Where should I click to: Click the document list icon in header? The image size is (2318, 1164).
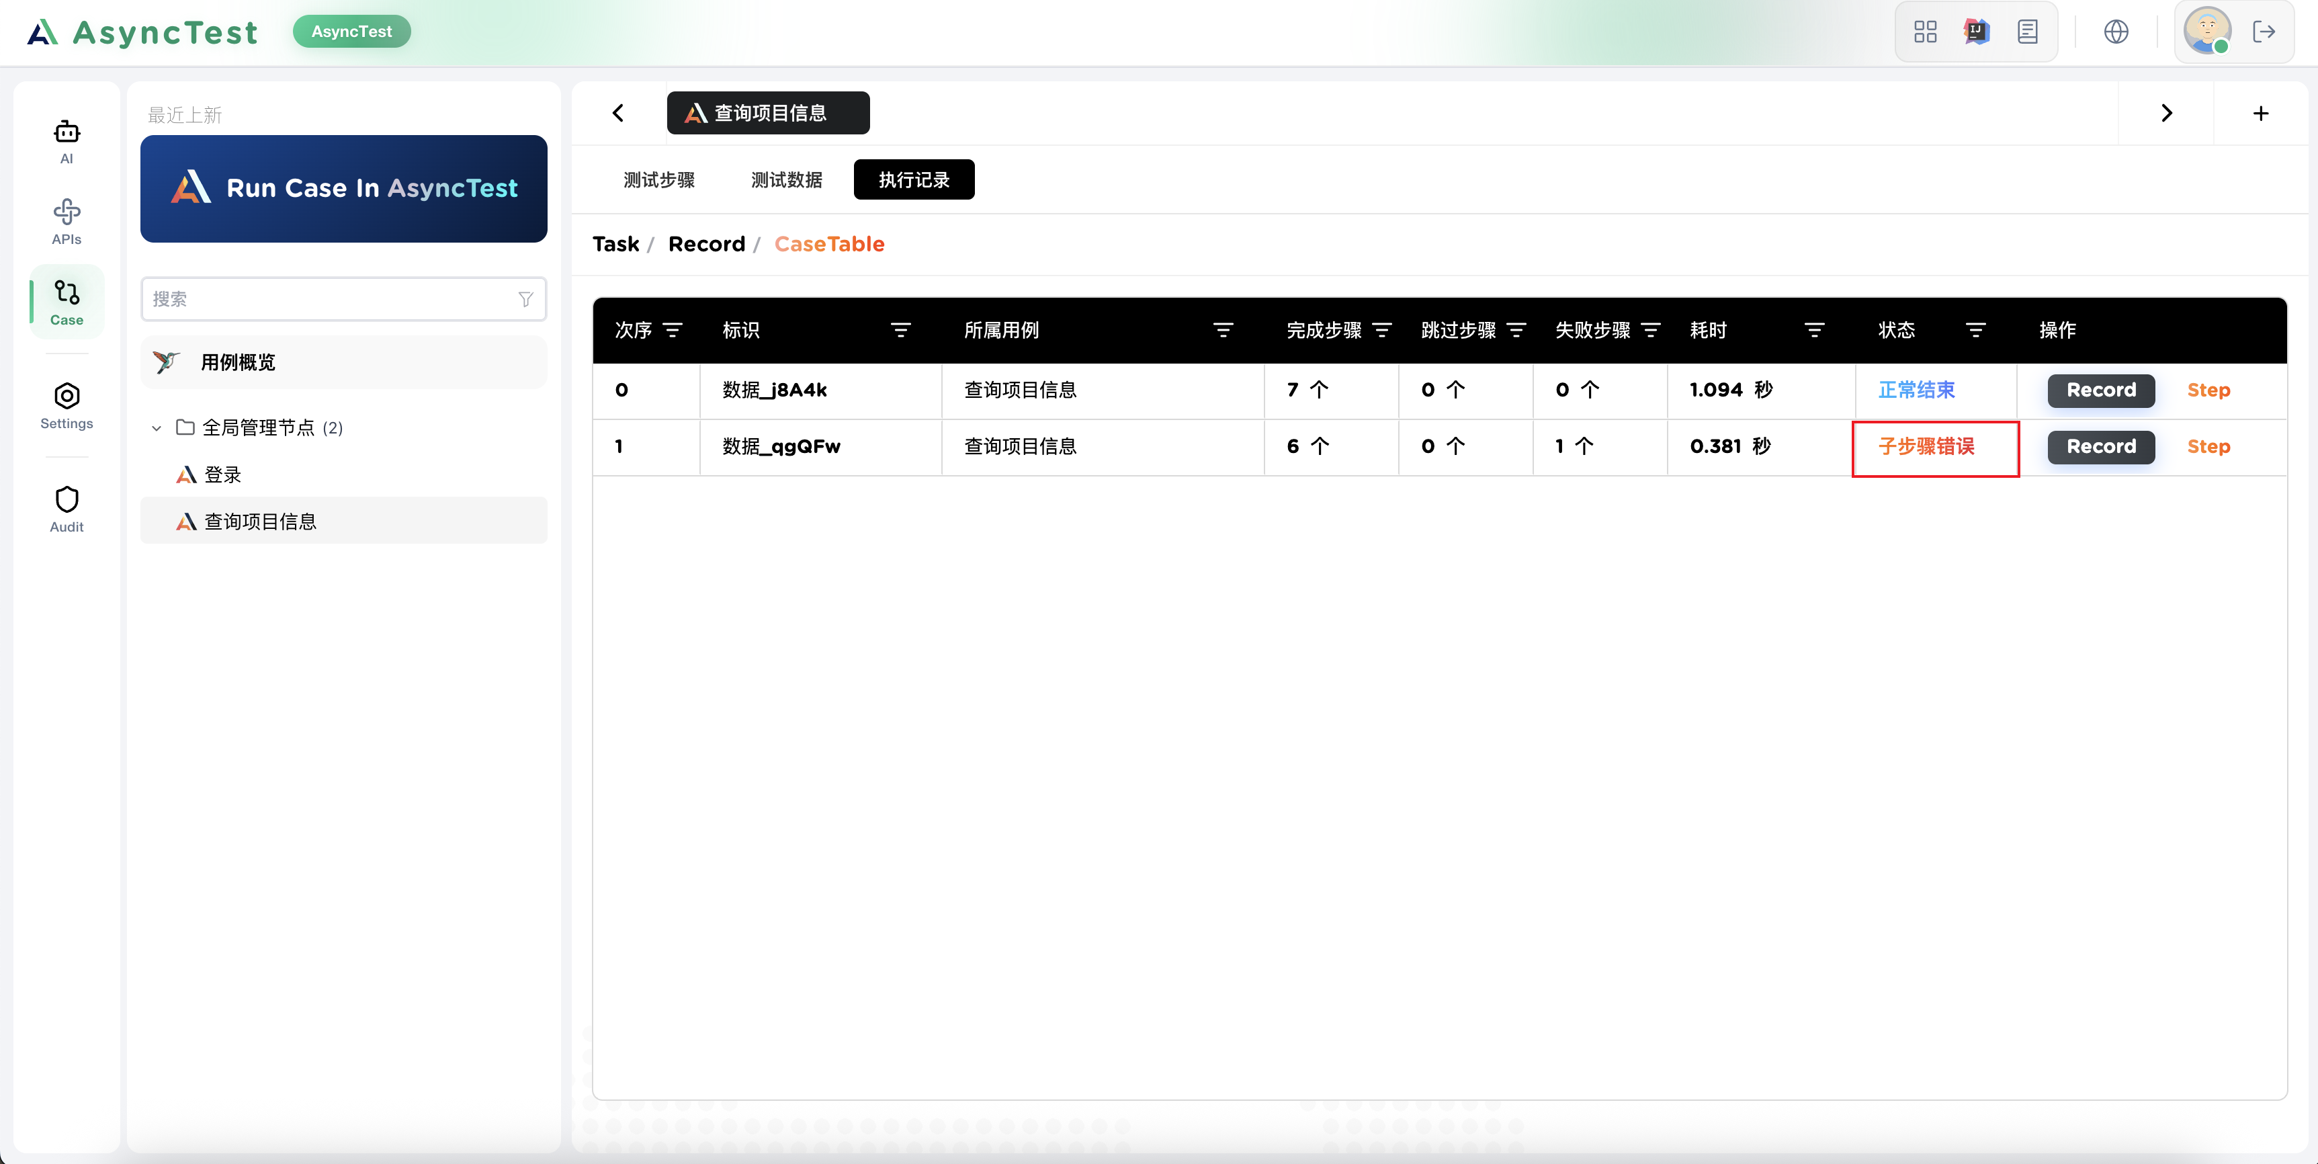tap(2027, 32)
